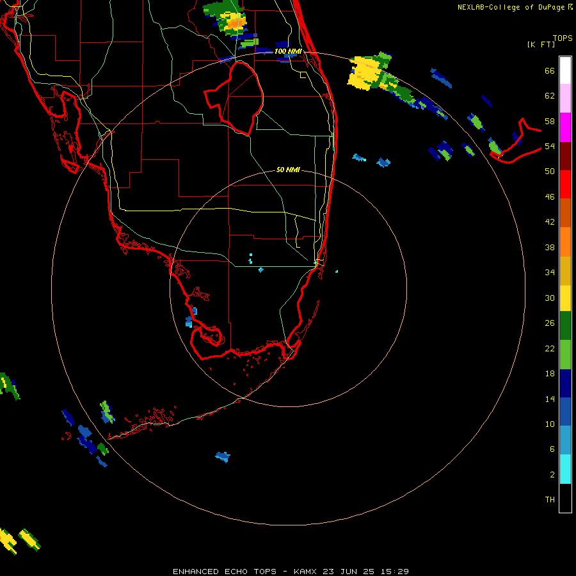576x576 pixels.
Task: Click the 6 legend value
Action: 552,449
